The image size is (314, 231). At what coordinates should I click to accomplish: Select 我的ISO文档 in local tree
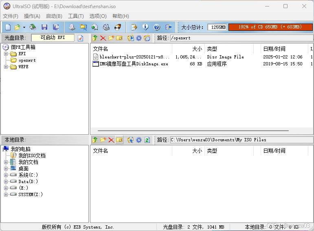pos(32,155)
